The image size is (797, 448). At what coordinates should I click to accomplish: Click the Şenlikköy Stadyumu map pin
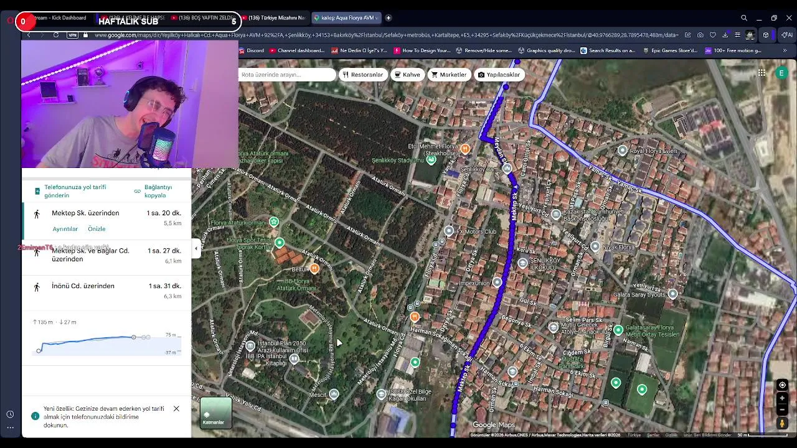point(431,160)
